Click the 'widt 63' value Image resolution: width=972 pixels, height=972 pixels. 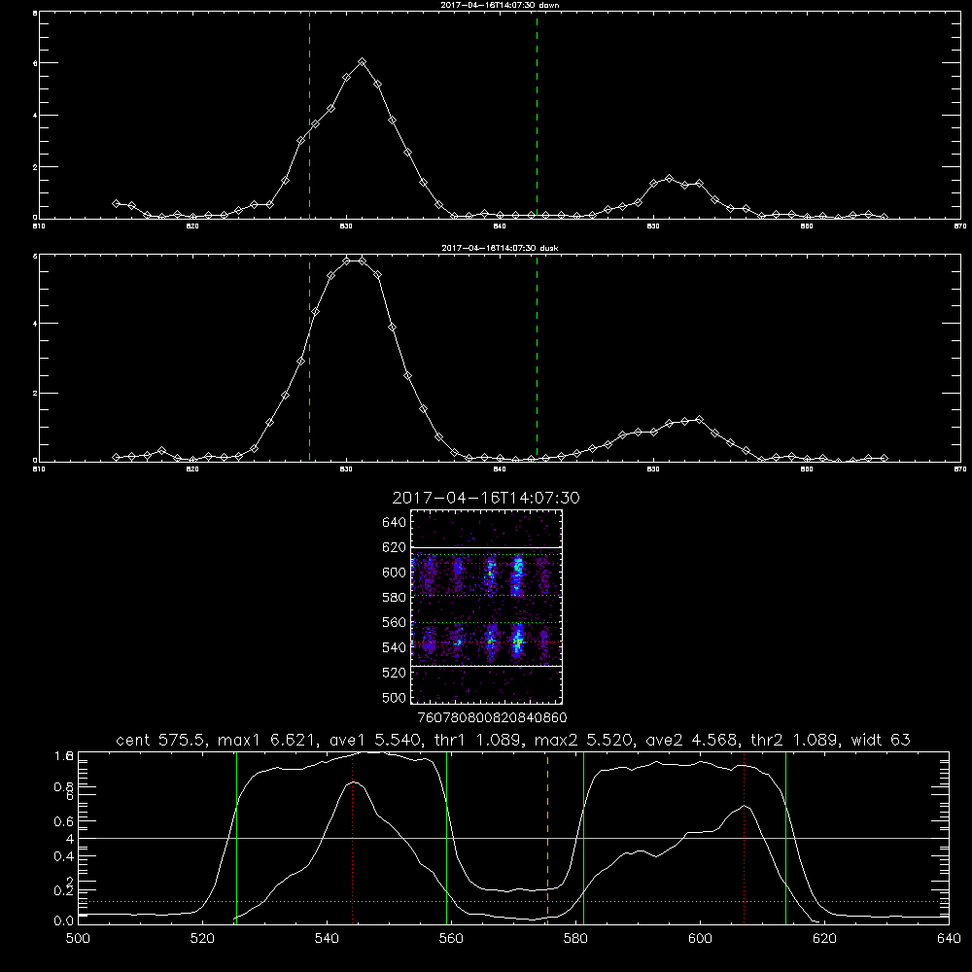click(881, 740)
